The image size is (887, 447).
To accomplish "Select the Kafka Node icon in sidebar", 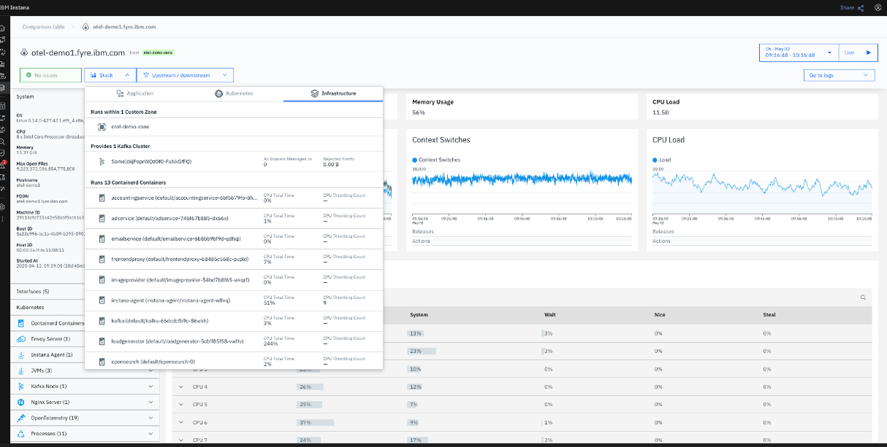I will coord(19,386).
